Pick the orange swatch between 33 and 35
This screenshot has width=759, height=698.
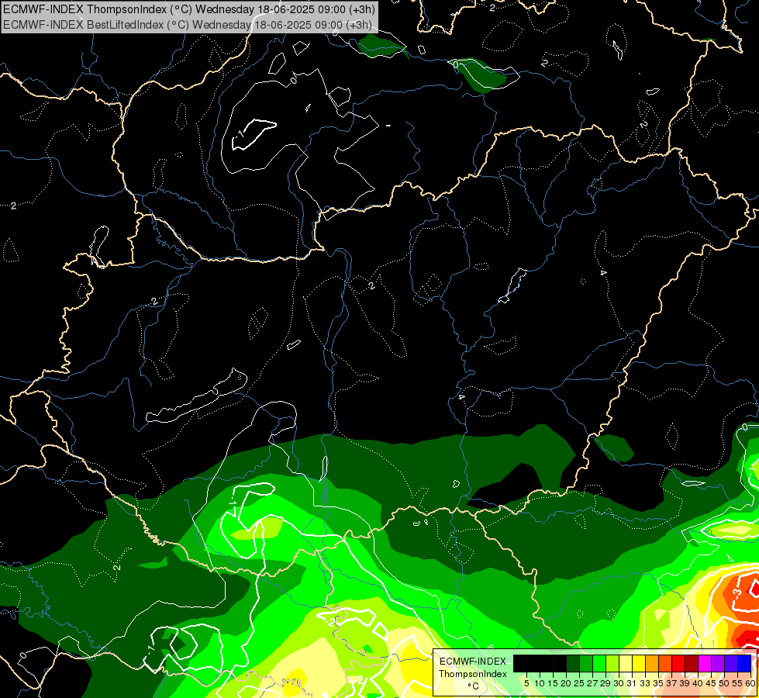click(652, 663)
